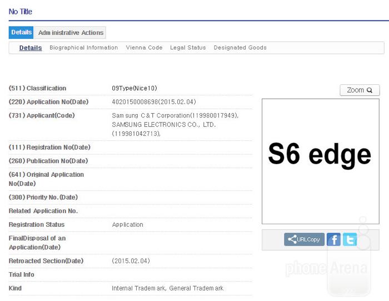Click the 'Trial Info' label
The image size is (389, 301).
(21, 274)
